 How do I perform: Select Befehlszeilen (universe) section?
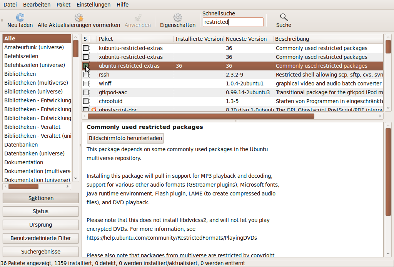[37, 65]
